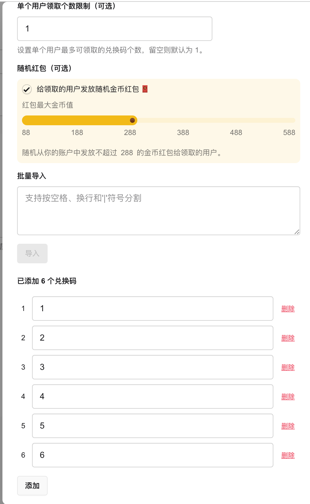The image size is (310, 504).
Task: Delete redemption code number 5
Action: (x=288, y=426)
